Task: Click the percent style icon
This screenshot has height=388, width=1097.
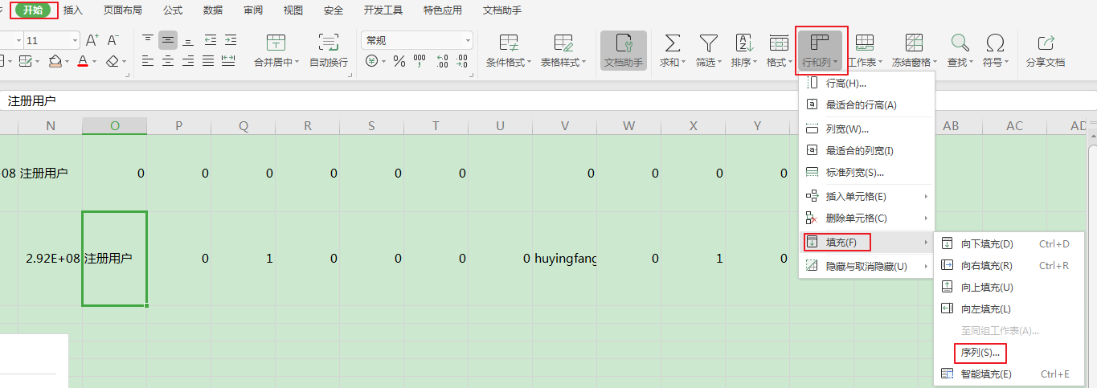Action: pos(399,61)
